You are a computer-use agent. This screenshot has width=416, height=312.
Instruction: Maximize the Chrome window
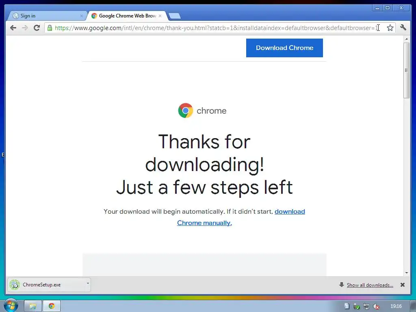pos(388,8)
